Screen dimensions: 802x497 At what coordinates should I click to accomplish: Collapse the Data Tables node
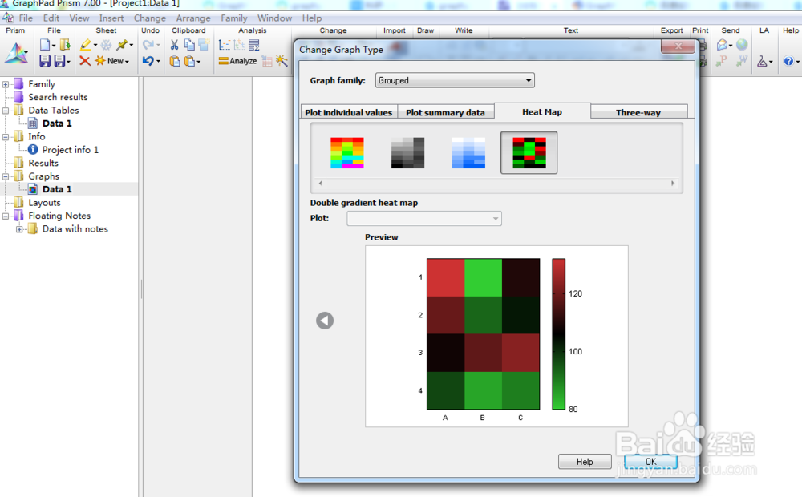pyautogui.click(x=6, y=111)
